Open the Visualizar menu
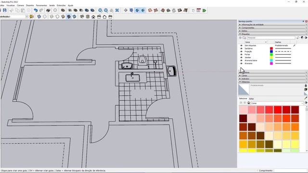 pyautogui.click(x=11, y=5)
